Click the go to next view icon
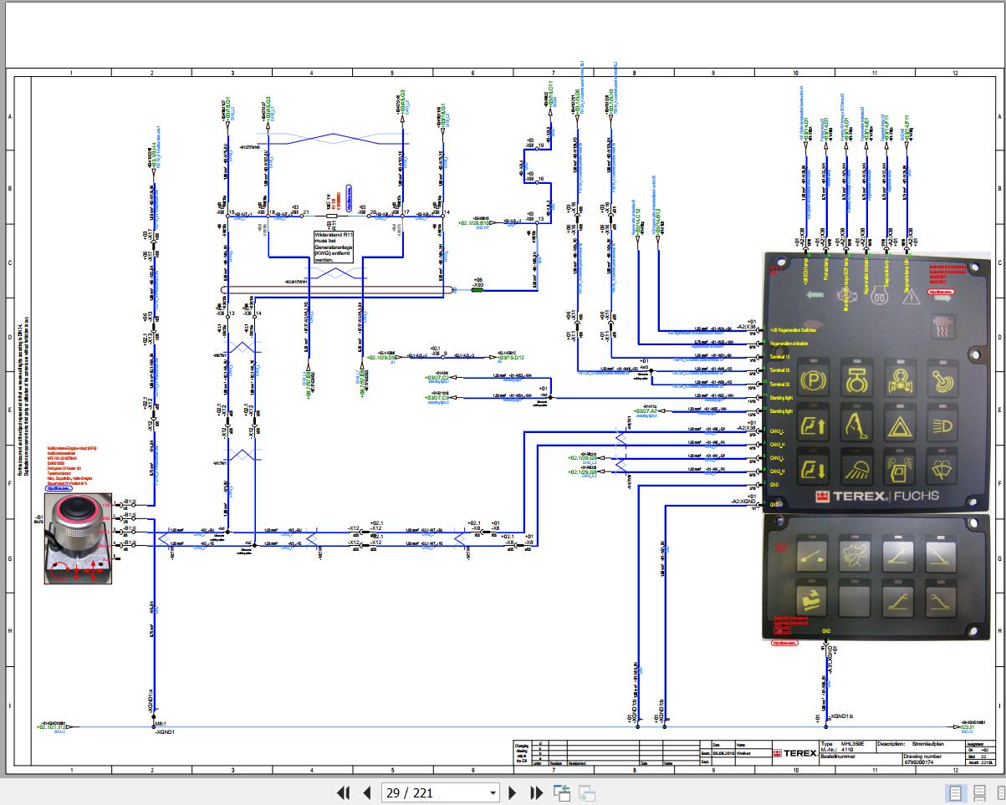Screen dimensions: 1006x805 587,792
